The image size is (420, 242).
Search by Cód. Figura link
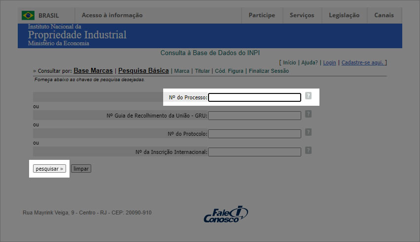point(229,71)
